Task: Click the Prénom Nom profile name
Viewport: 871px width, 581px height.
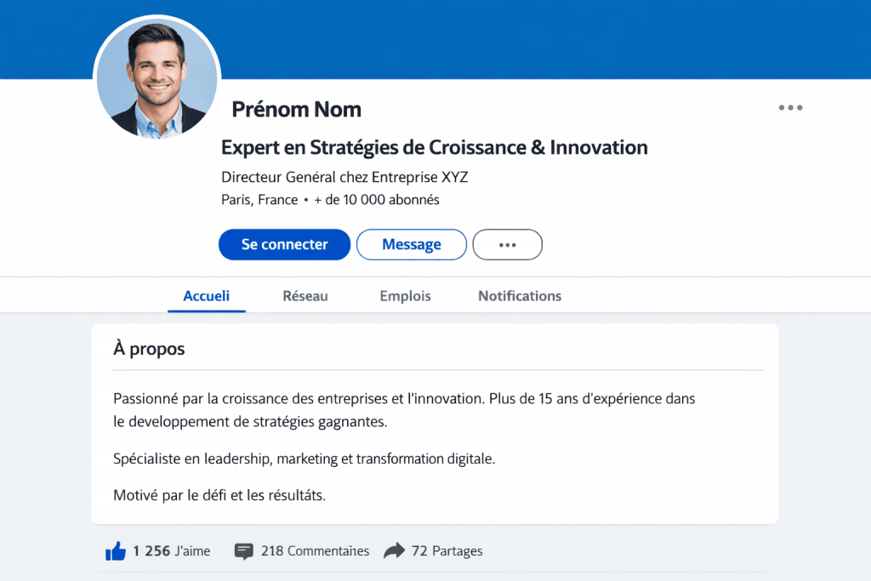Action: 296,109
